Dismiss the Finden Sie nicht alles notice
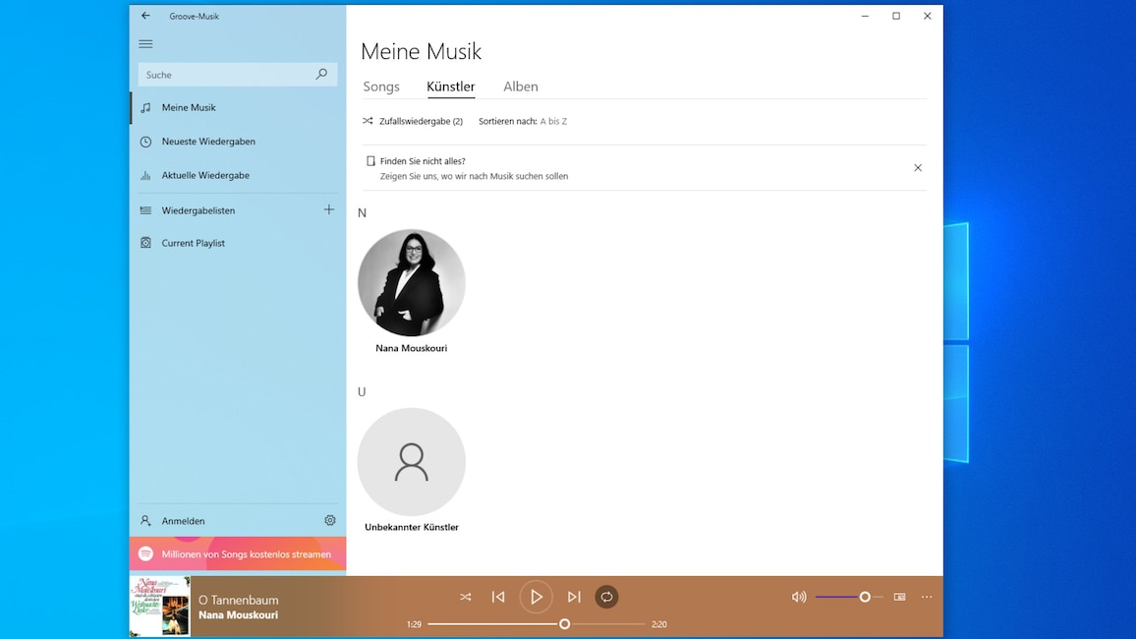 tap(918, 167)
